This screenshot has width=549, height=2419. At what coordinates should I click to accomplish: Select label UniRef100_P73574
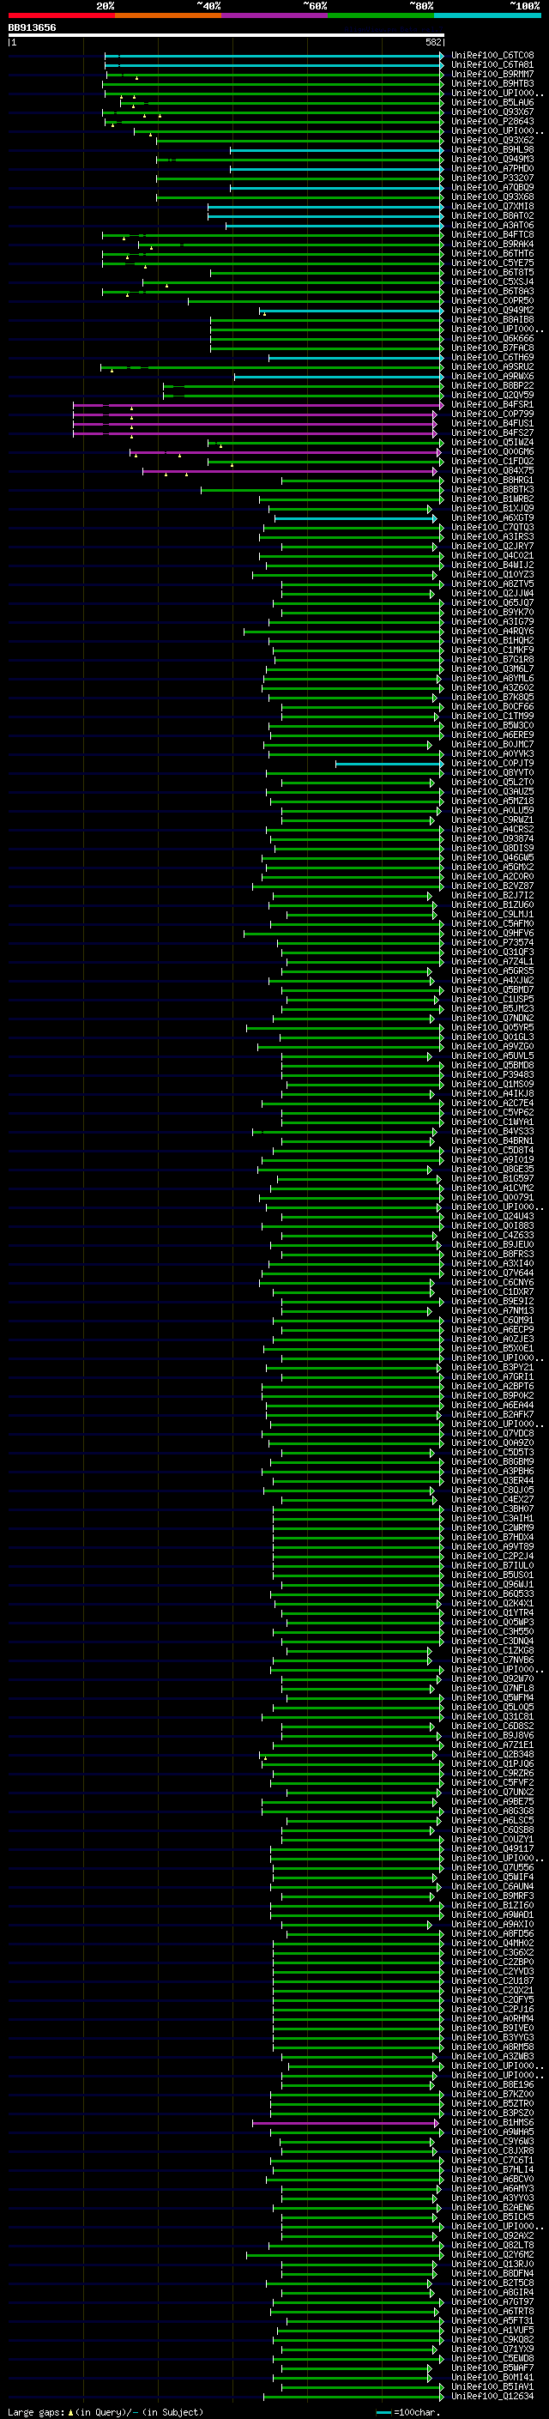pyautogui.click(x=492, y=943)
